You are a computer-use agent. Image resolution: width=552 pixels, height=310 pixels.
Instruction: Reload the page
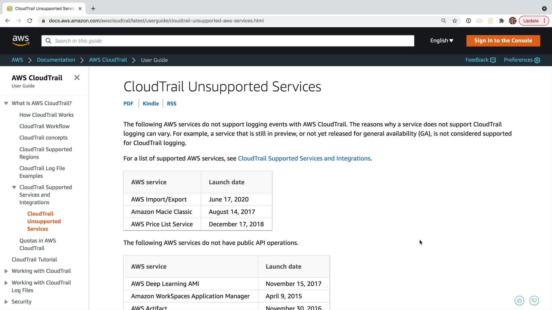click(30, 21)
